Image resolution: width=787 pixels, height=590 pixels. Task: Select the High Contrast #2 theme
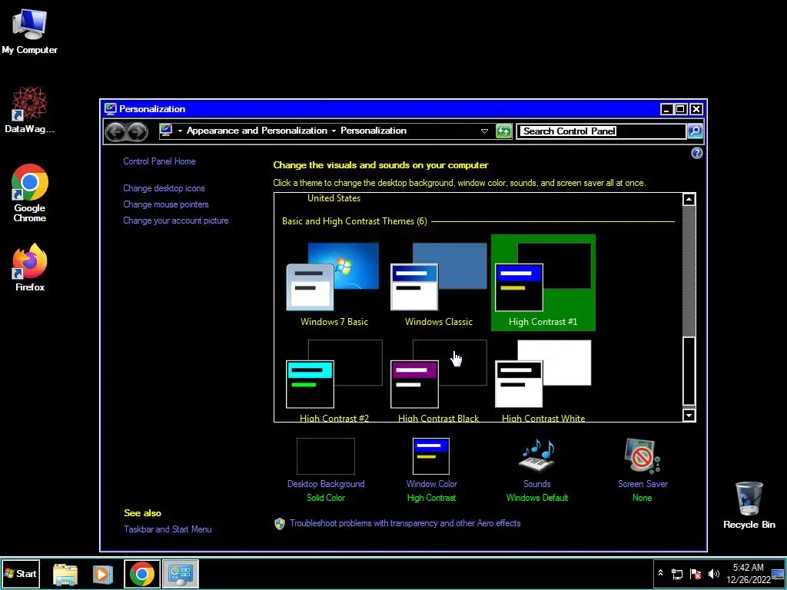334,381
